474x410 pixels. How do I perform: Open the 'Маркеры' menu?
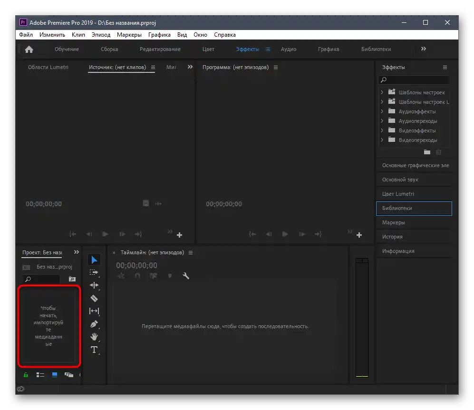129,34
